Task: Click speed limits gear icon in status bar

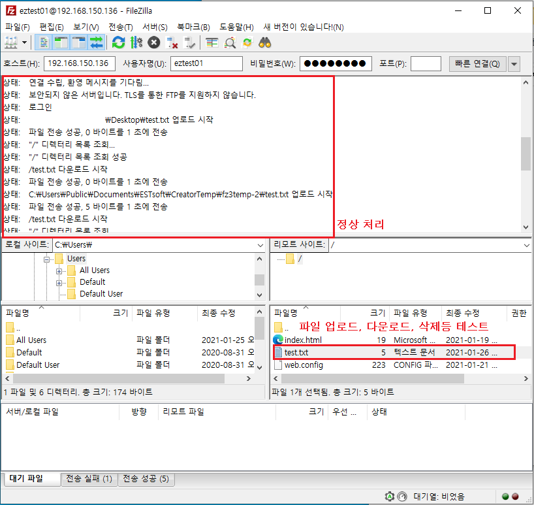Action: [x=390, y=497]
